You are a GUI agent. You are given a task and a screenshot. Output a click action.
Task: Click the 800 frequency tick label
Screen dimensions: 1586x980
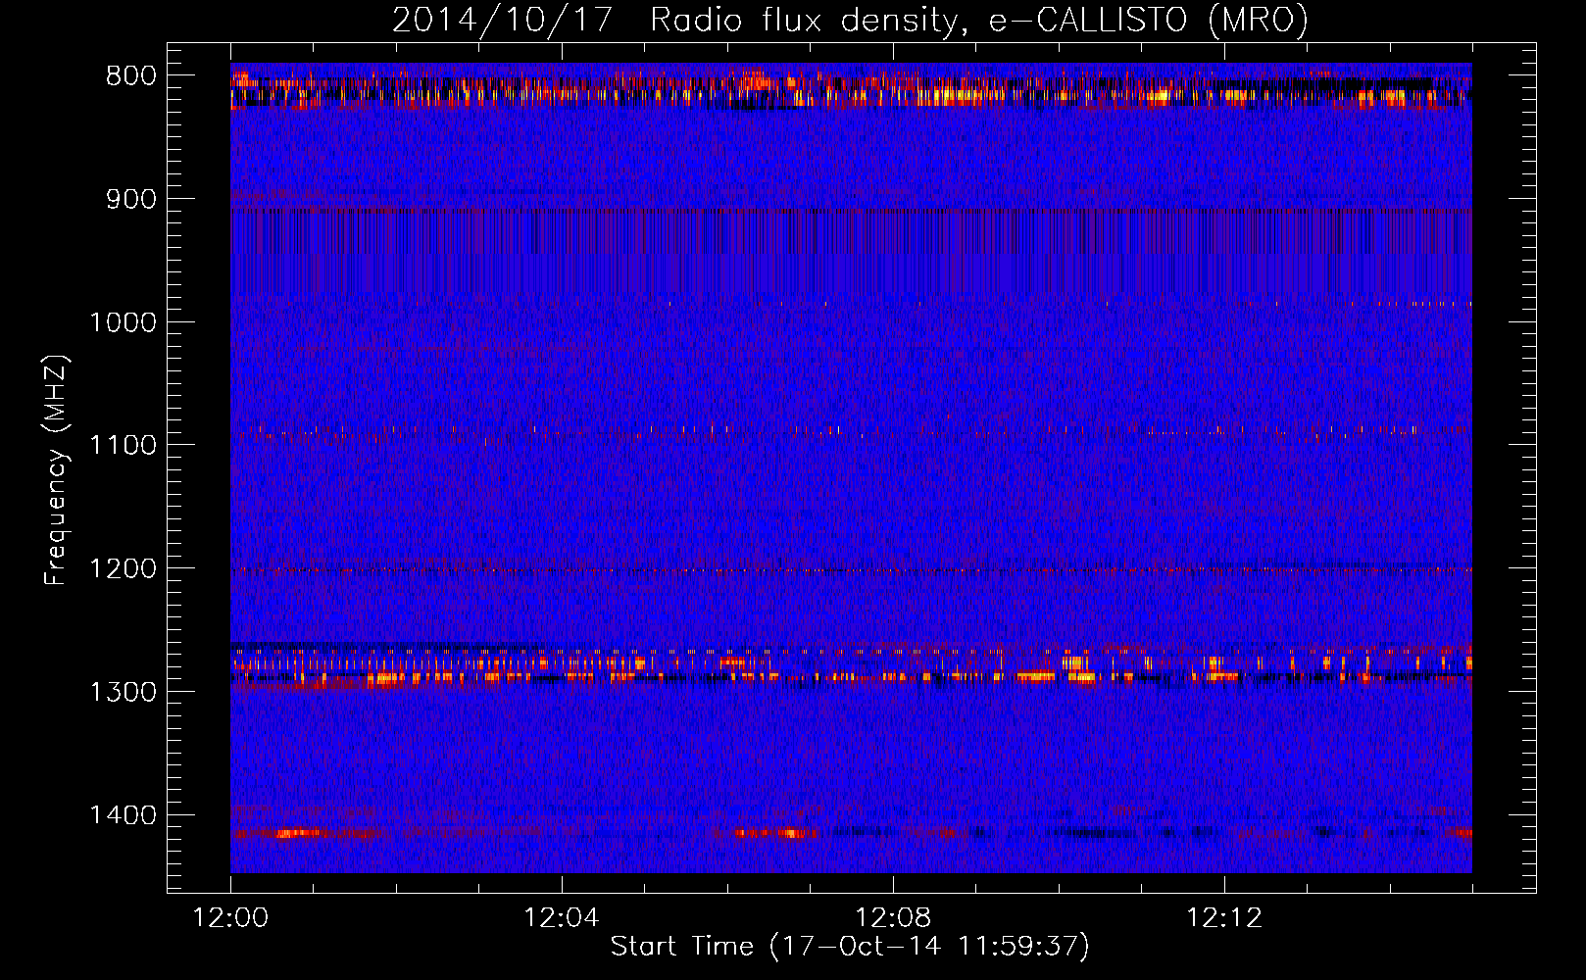click(x=131, y=76)
